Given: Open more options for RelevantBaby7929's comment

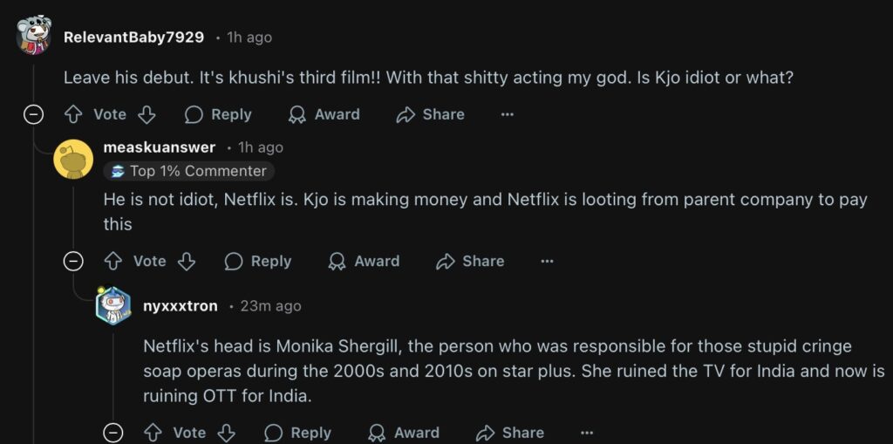Looking at the screenshot, I should click(x=508, y=114).
